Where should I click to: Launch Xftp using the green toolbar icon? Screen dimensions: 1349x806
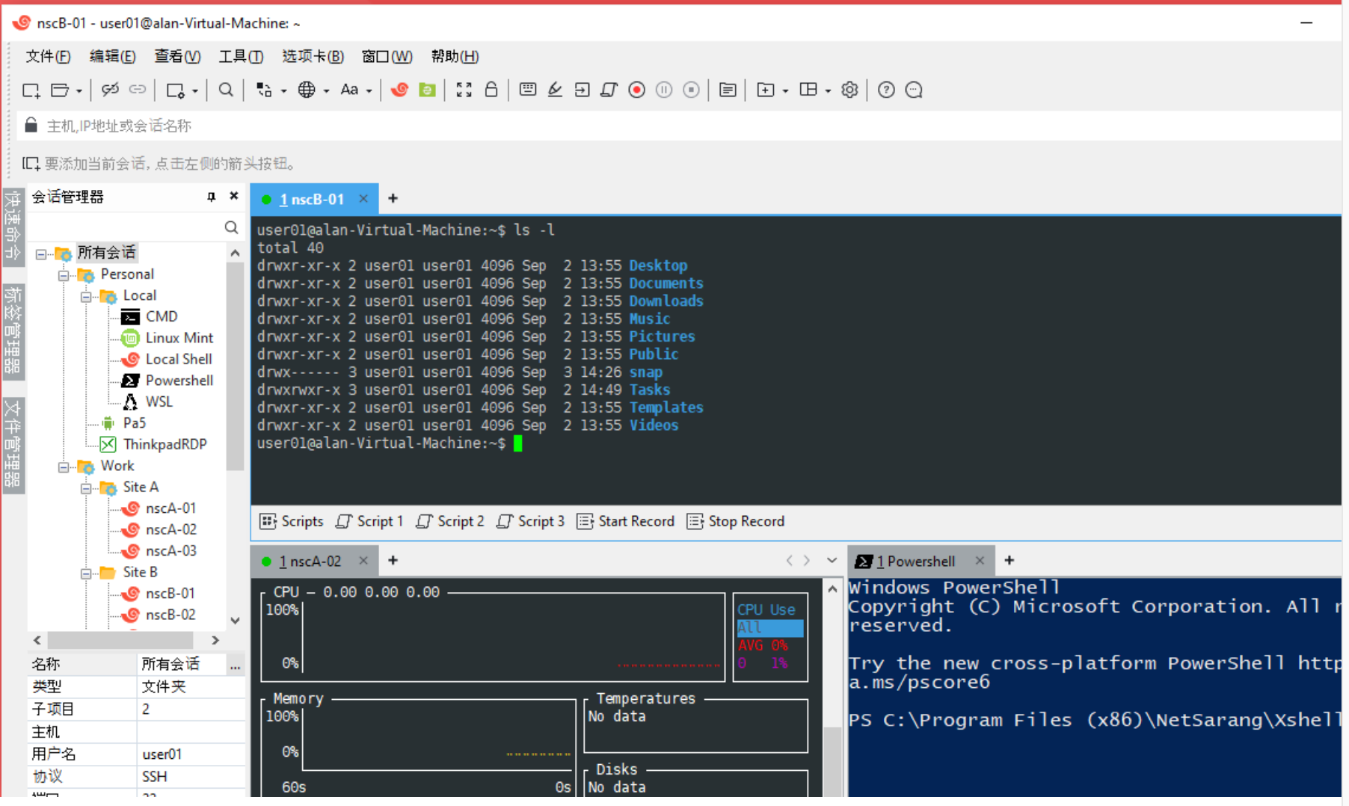[427, 90]
